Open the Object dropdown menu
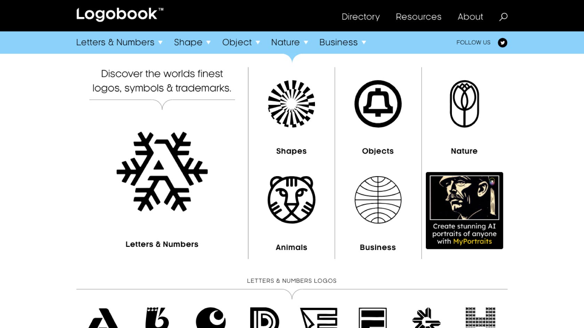 tap(241, 42)
